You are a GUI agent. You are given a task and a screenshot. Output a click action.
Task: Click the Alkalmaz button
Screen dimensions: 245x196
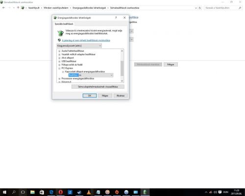[121, 96]
